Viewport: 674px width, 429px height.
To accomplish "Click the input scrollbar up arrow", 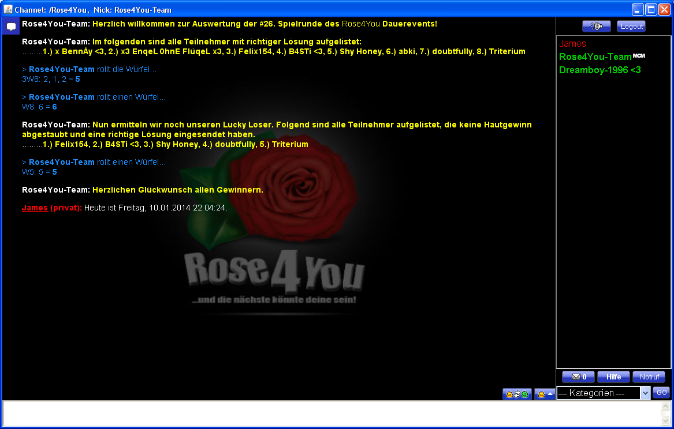I will click(666, 407).
